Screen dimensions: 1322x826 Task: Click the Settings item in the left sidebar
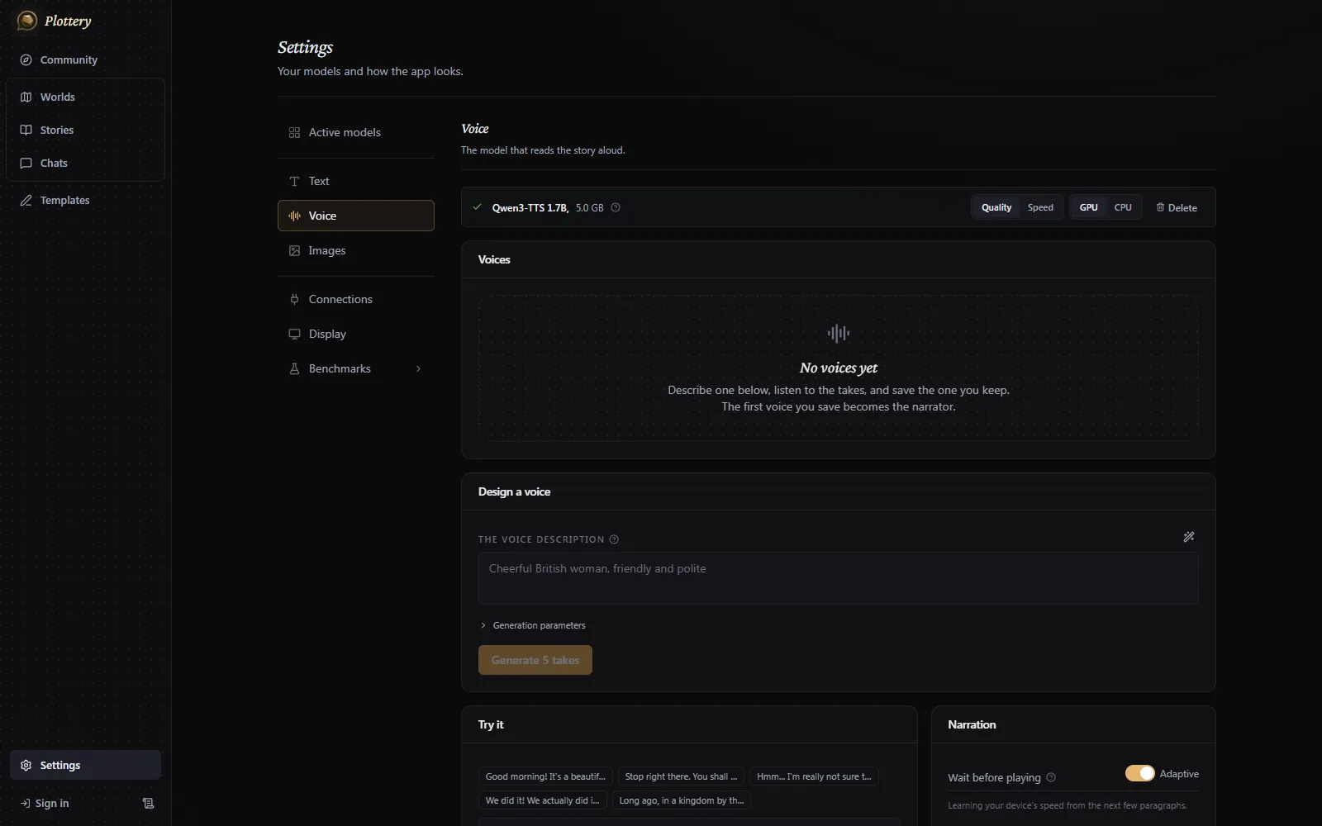[85, 765]
